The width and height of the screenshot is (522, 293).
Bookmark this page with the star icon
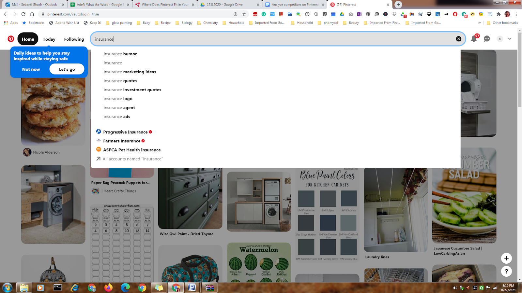point(244,14)
